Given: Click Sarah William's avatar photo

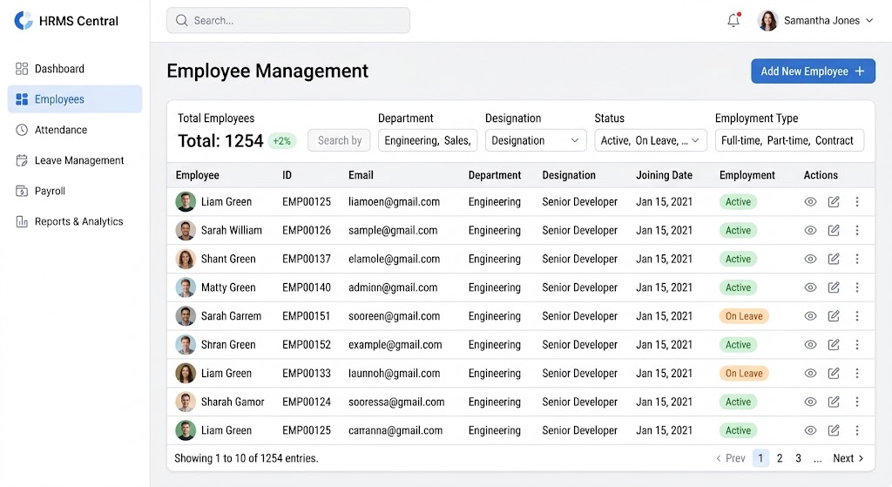Looking at the screenshot, I should tap(186, 230).
